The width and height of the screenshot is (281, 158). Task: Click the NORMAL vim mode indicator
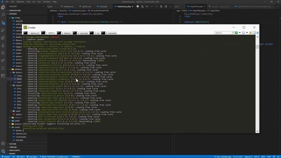[76, 157]
